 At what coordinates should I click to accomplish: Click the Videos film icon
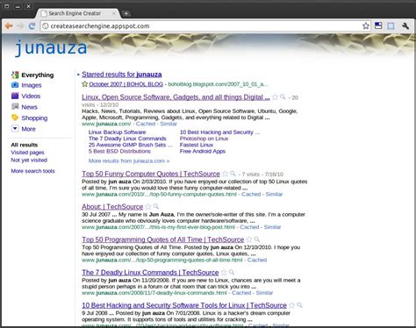click(x=15, y=96)
